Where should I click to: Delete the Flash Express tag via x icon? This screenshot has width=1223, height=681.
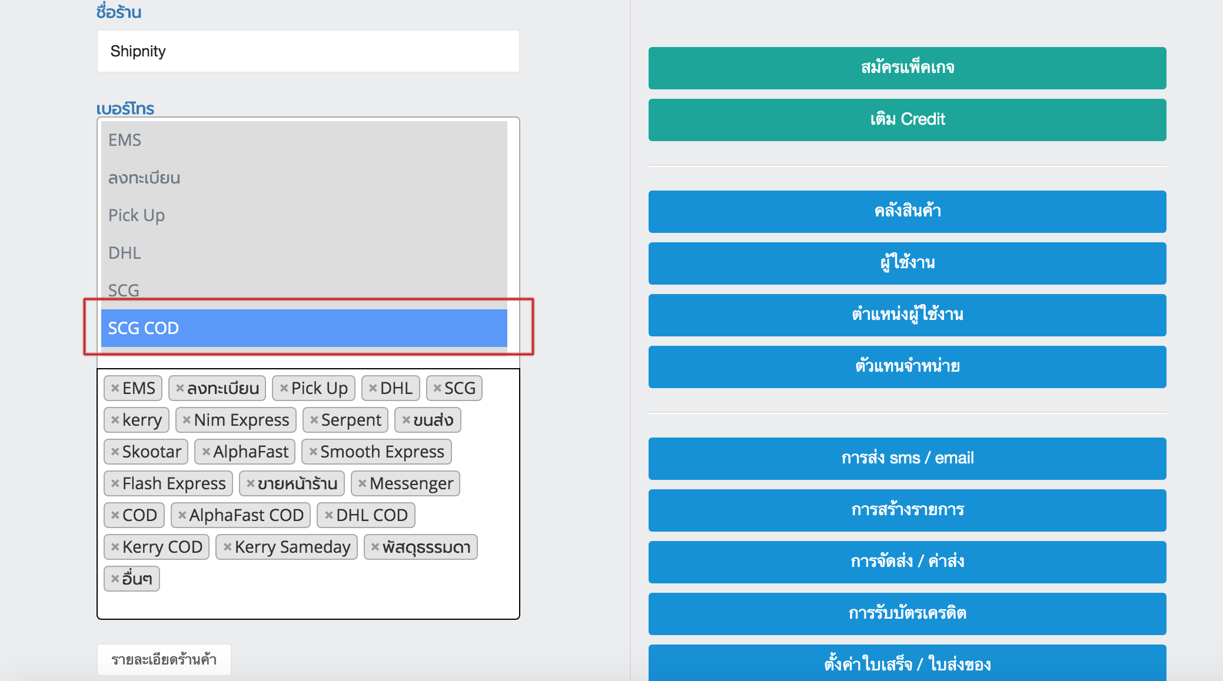point(115,484)
